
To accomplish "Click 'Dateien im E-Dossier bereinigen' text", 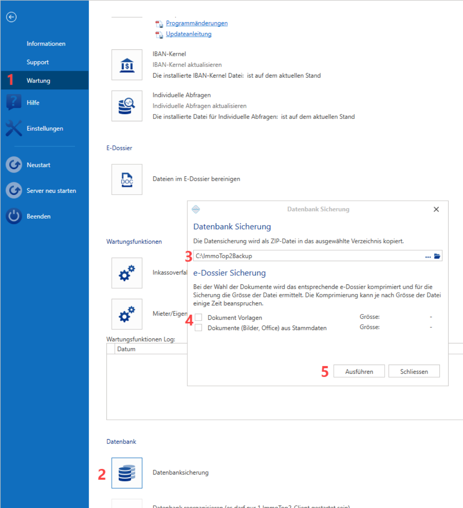I will (197, 179).
